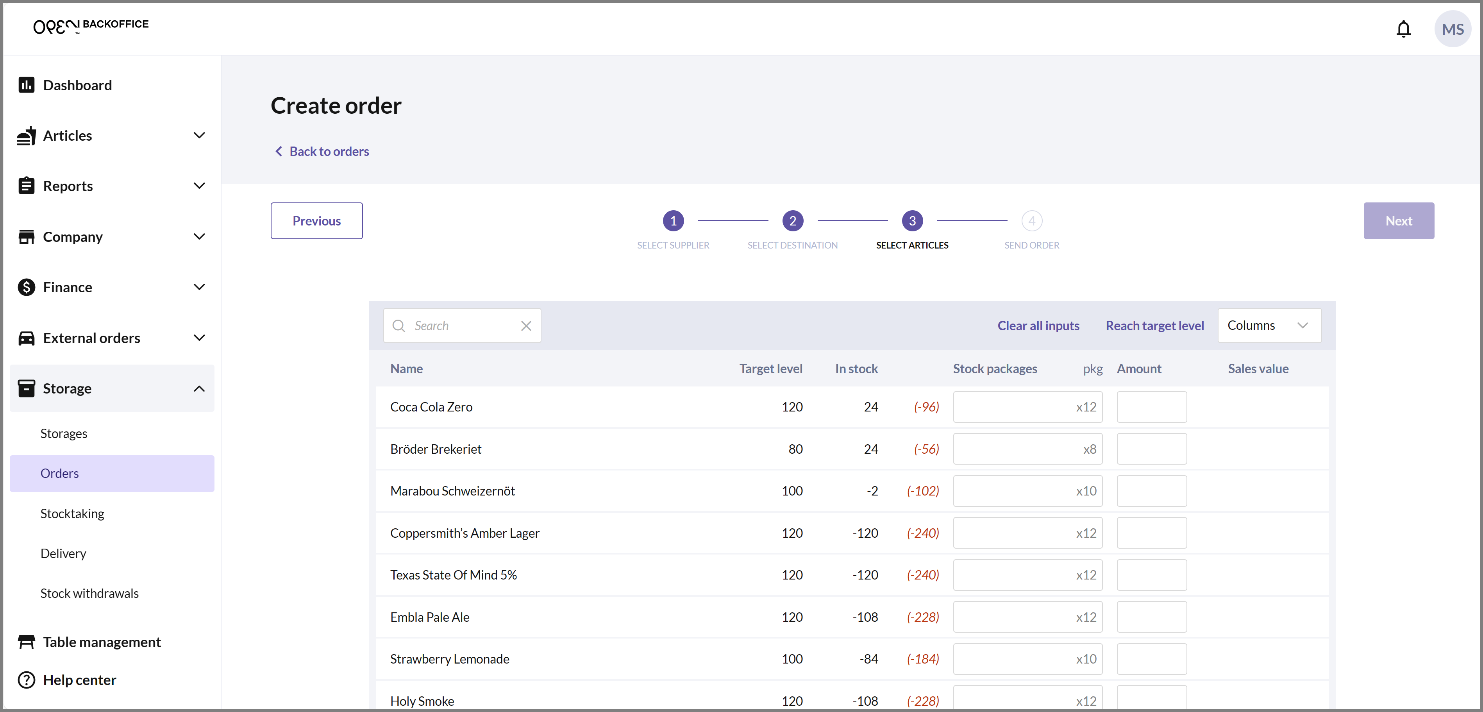Click the Sales value column header

[x=1258, y=369]
